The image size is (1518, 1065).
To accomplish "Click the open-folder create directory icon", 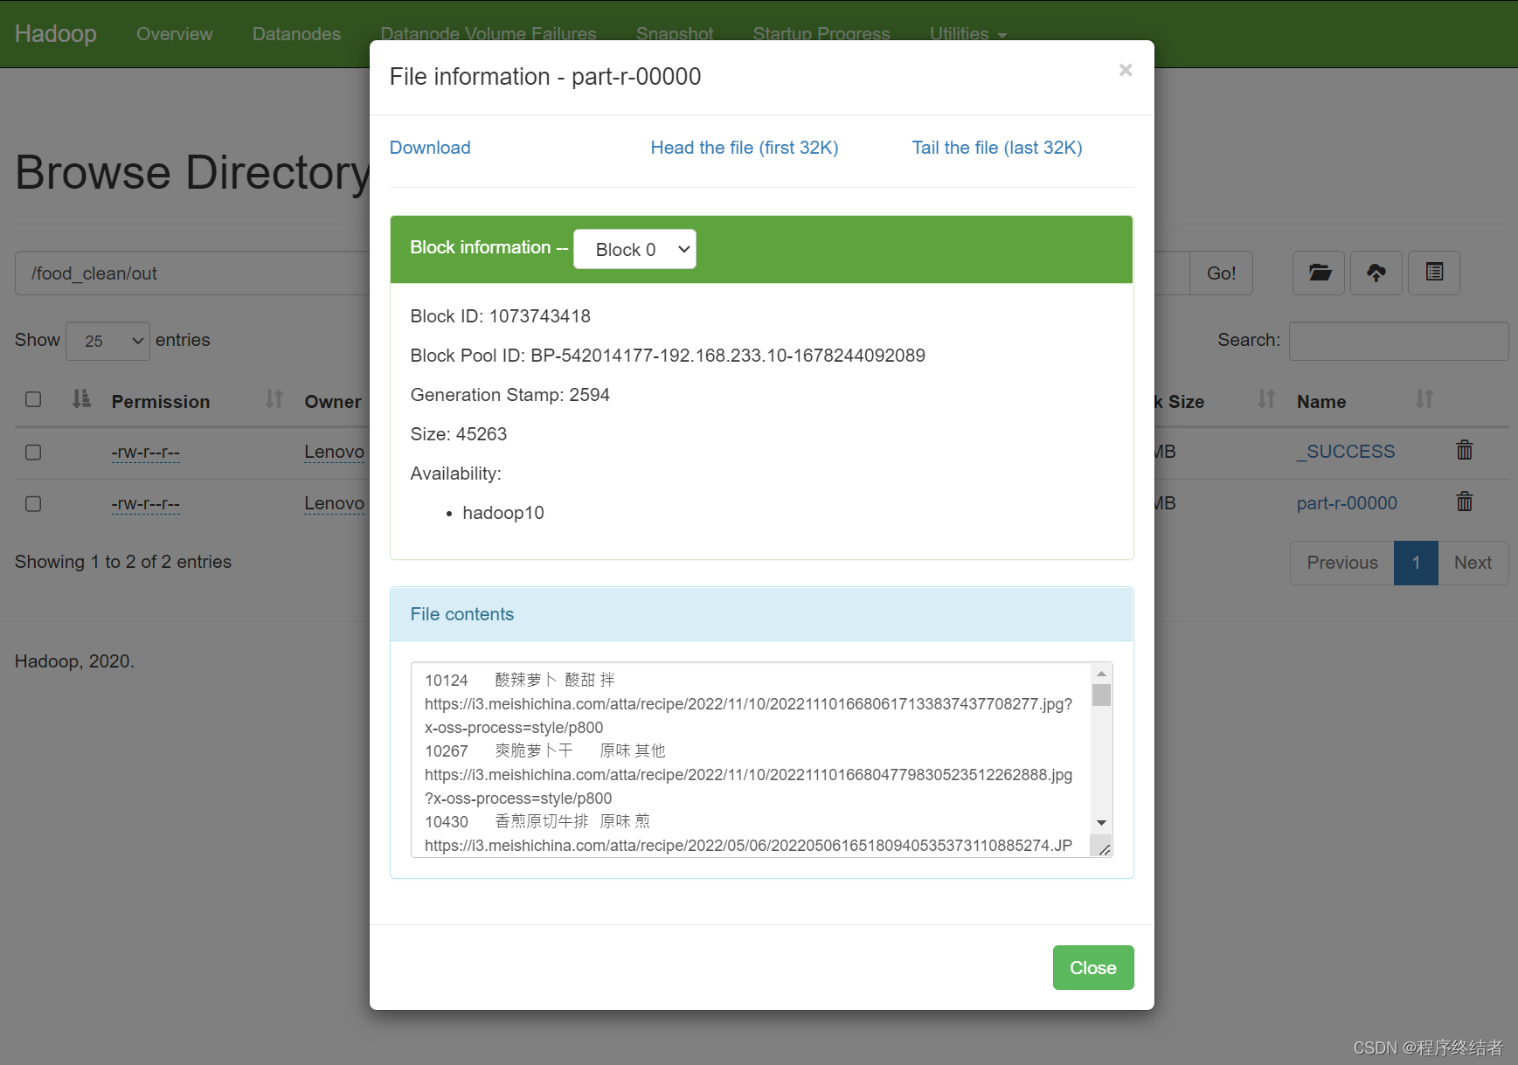I will pyautogui.click(x=1319, y=273).
